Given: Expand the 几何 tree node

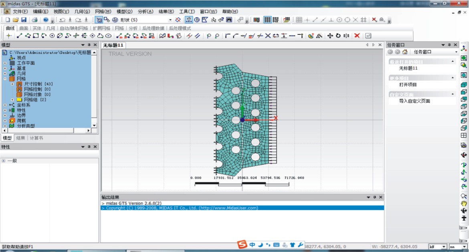Looking at the screenshot, I should pos(5,74).
